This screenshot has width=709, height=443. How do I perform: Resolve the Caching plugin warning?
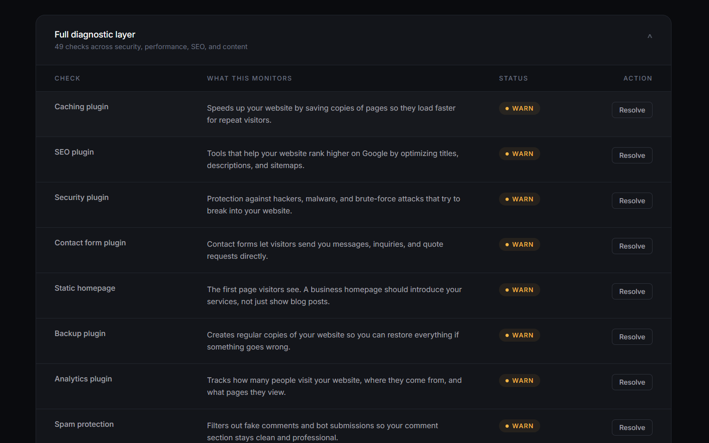point(632,110)
